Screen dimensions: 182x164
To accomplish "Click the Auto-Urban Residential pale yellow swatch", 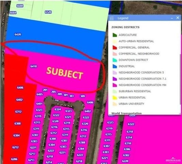I will pos(115,41).
